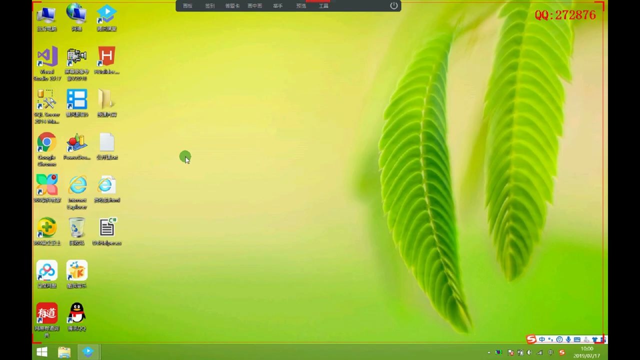Toggle 中 Chinese mode on Sogou bar

542,339
